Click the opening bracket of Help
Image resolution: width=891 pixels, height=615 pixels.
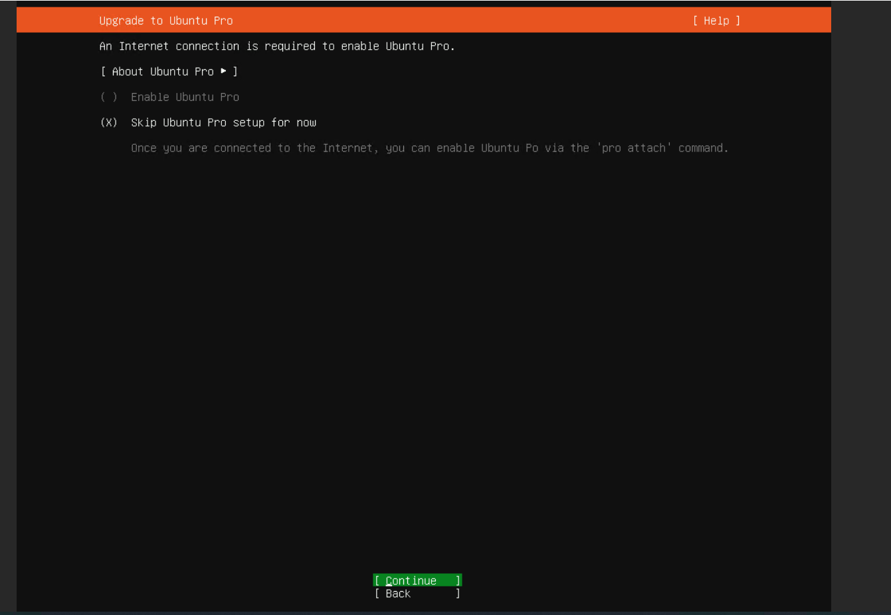tap(695, 21)
